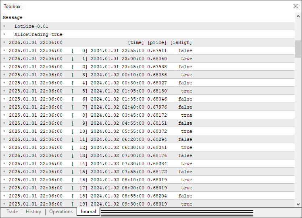The image size is (302, 218).
Task: Click the bullet icon of row index 19
Action: (x=4, y=204)
